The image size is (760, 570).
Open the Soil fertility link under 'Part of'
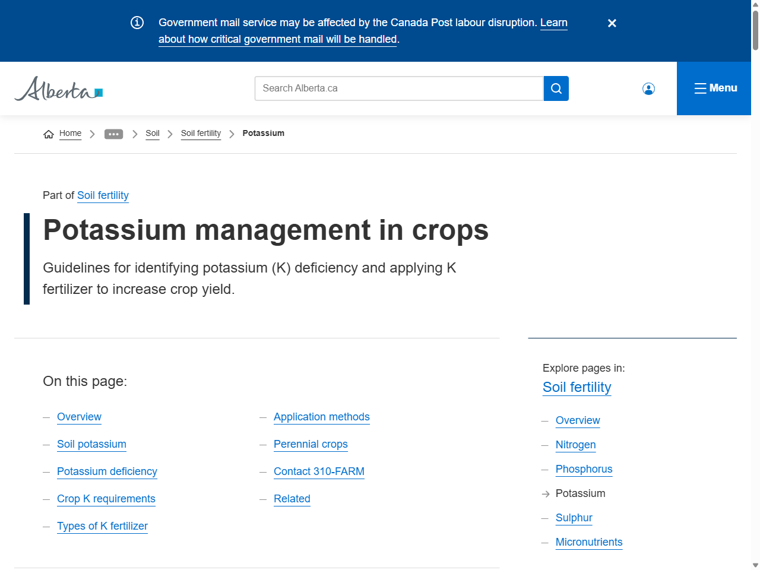pyautogui.click(x=103, y=195)
